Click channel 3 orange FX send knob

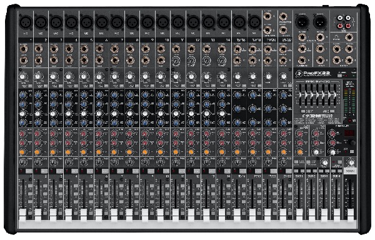(x=53, y=152)
